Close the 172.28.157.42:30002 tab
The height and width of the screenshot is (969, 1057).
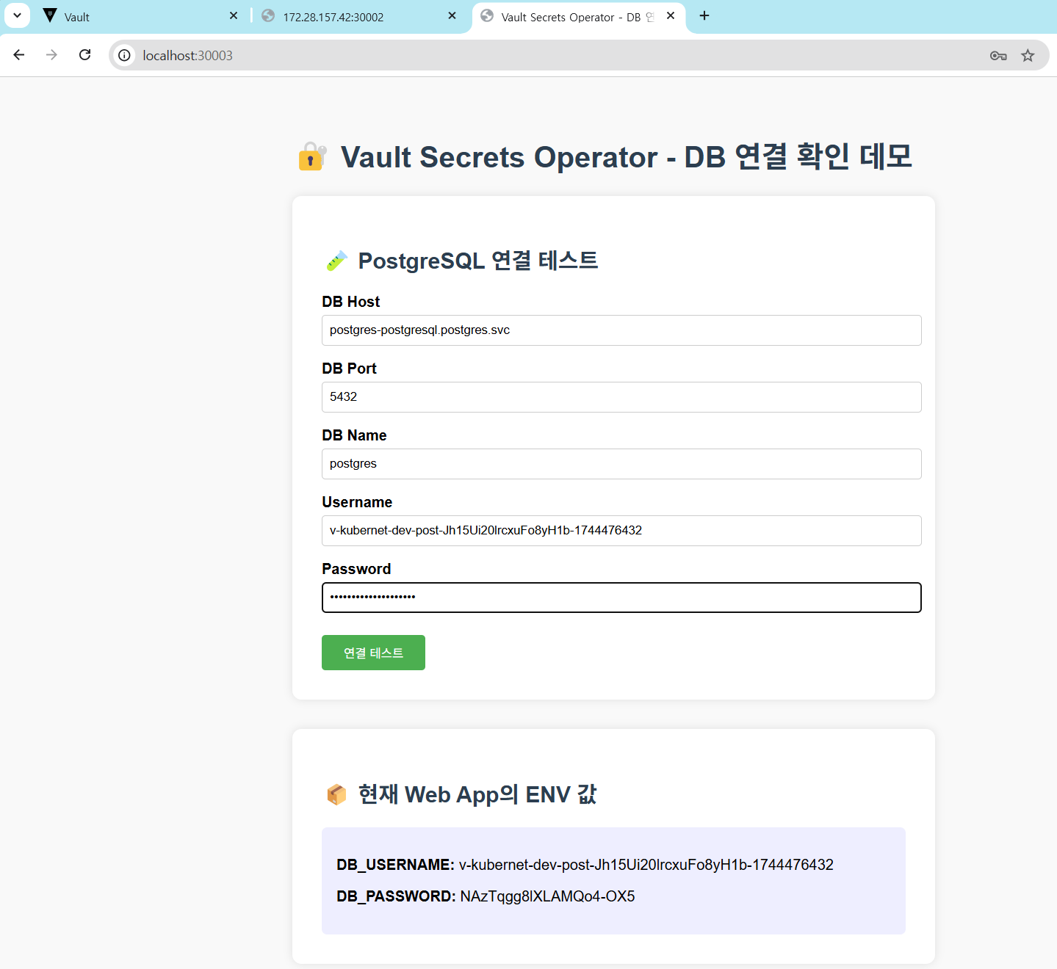452,15
